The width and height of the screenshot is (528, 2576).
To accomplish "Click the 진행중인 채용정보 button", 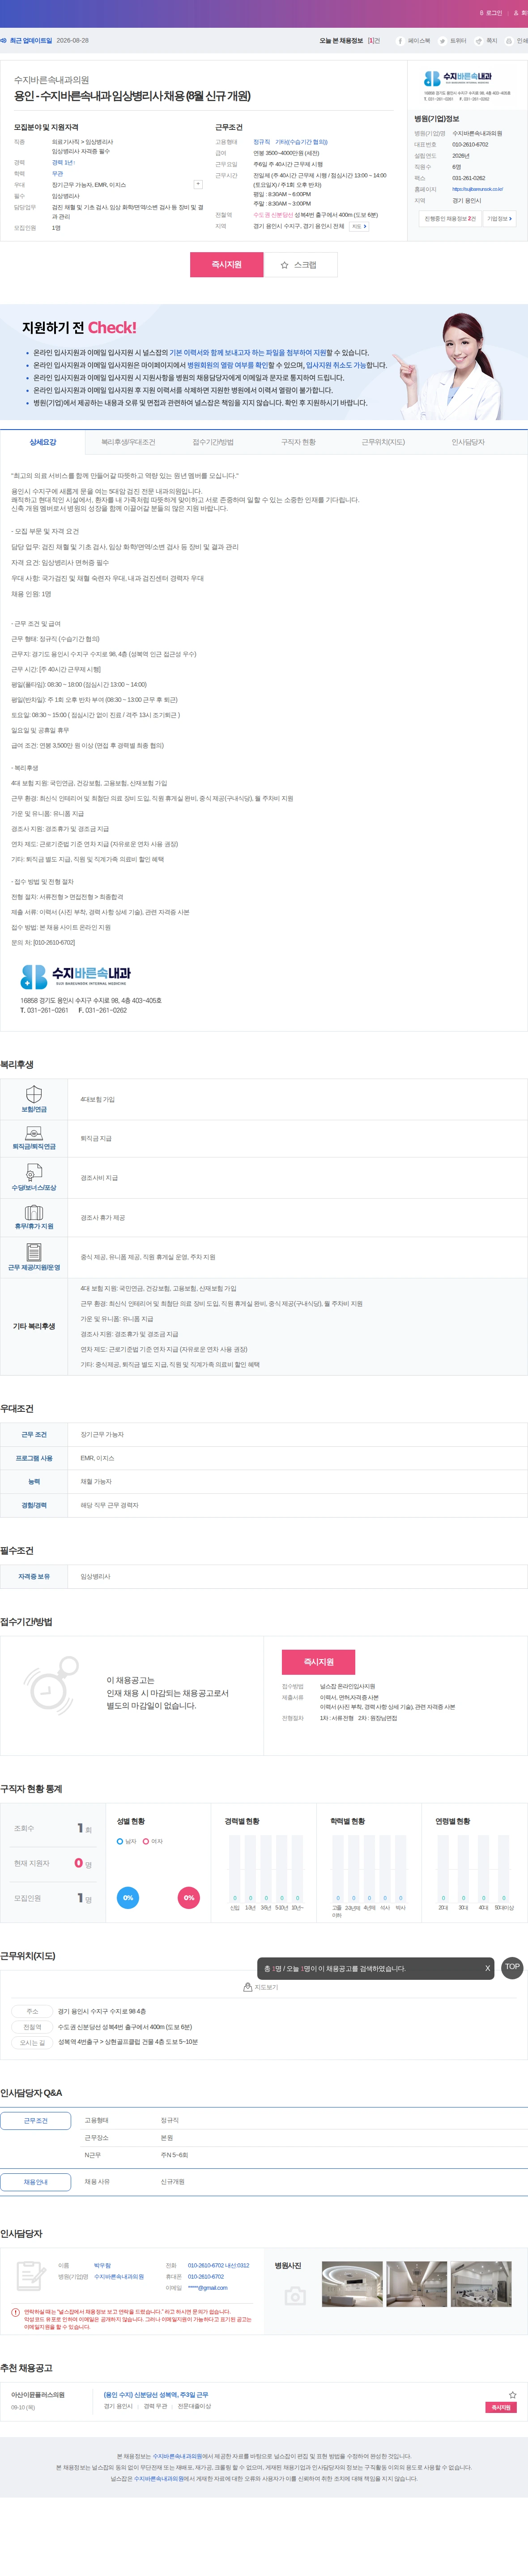I will click(x=450, y=218).
